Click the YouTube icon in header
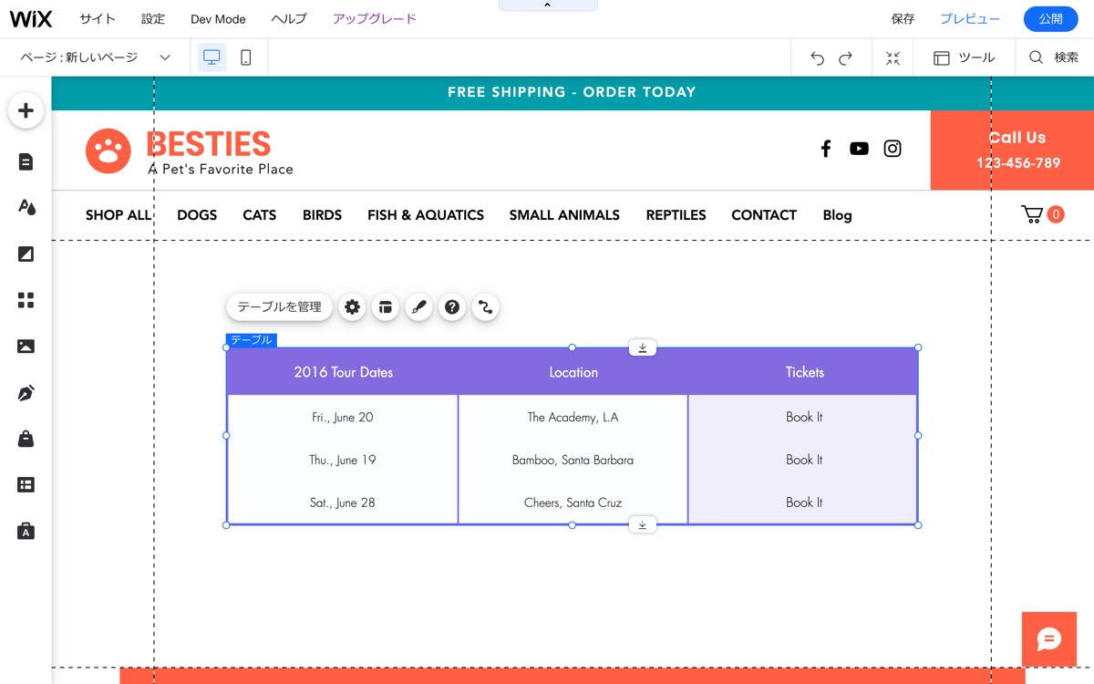Viewport: 1094px width, 684px height. point(859,149)
